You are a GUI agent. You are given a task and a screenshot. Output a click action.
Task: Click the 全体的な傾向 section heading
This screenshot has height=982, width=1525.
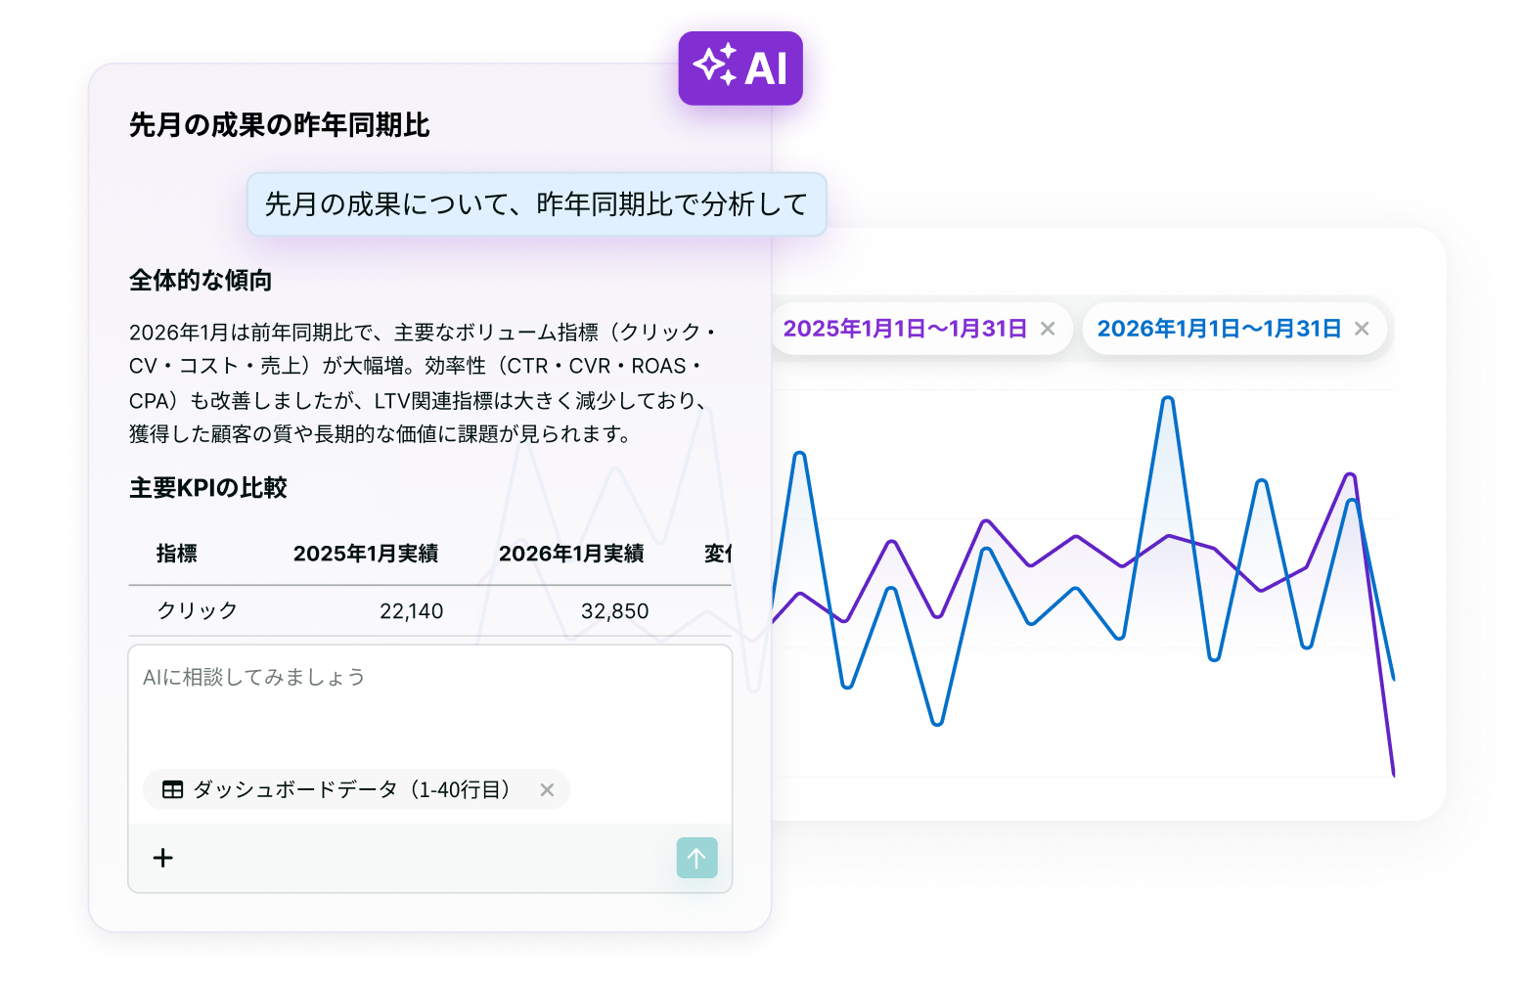tap(202, 281)
